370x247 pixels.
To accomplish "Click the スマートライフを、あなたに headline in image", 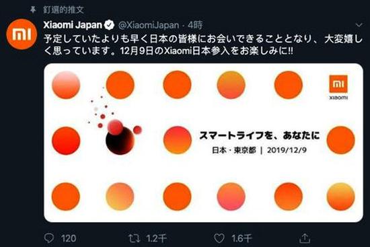I will [260, 135].
